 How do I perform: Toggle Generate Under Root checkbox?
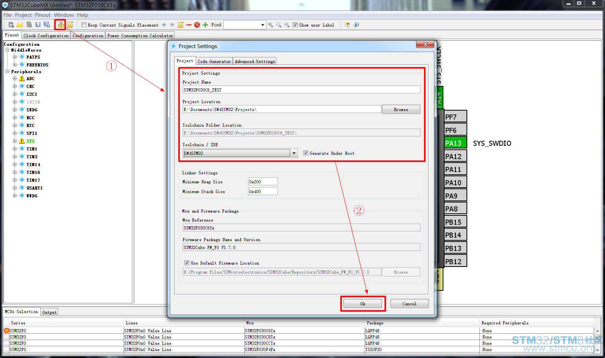[306, 153]
